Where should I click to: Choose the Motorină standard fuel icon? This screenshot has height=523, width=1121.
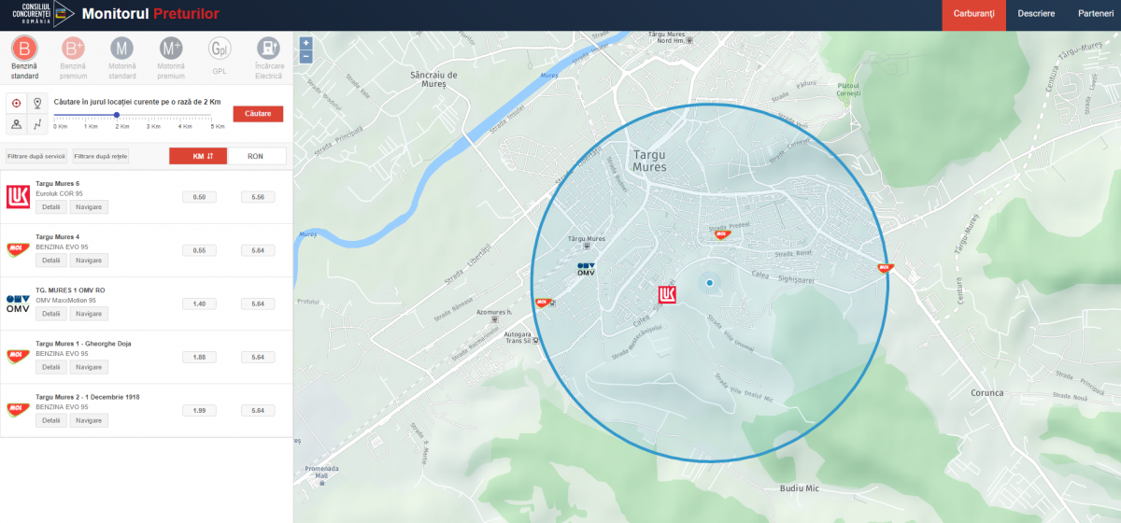pos(122,49)
